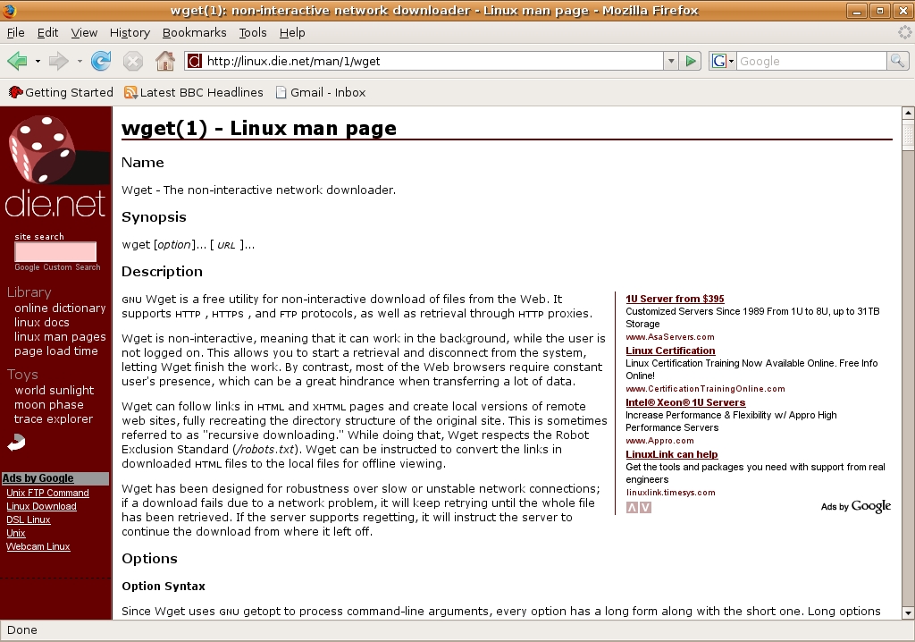Screen dimensions: 915x642
Task: Follow the online dictionary link
Action: click(60, 308)
